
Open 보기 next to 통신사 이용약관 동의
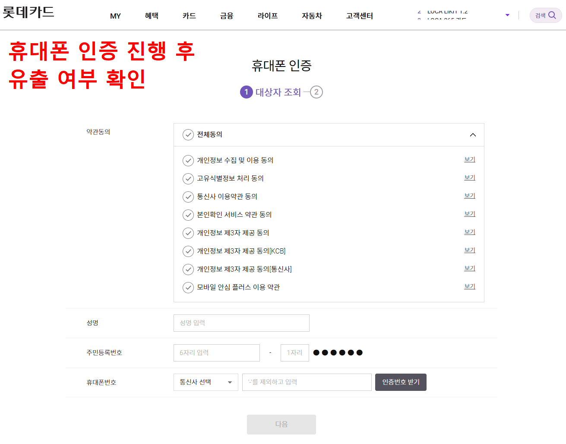point(469,196)
